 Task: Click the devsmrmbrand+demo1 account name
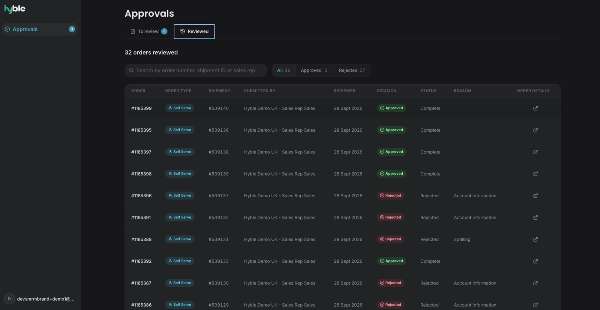(x=46, y=299)
